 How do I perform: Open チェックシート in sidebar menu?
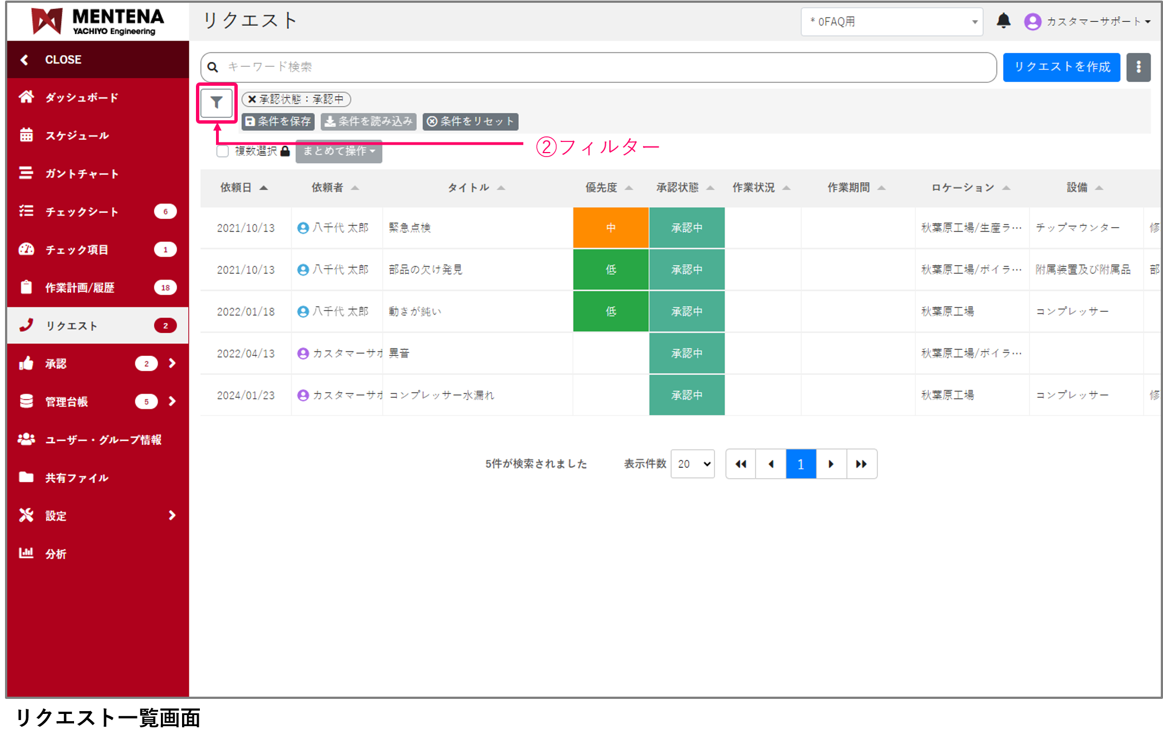(82, 212)
